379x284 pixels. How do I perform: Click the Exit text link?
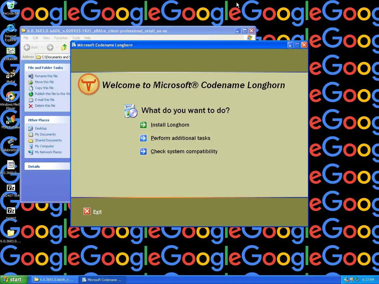click(x=97, y=212)
